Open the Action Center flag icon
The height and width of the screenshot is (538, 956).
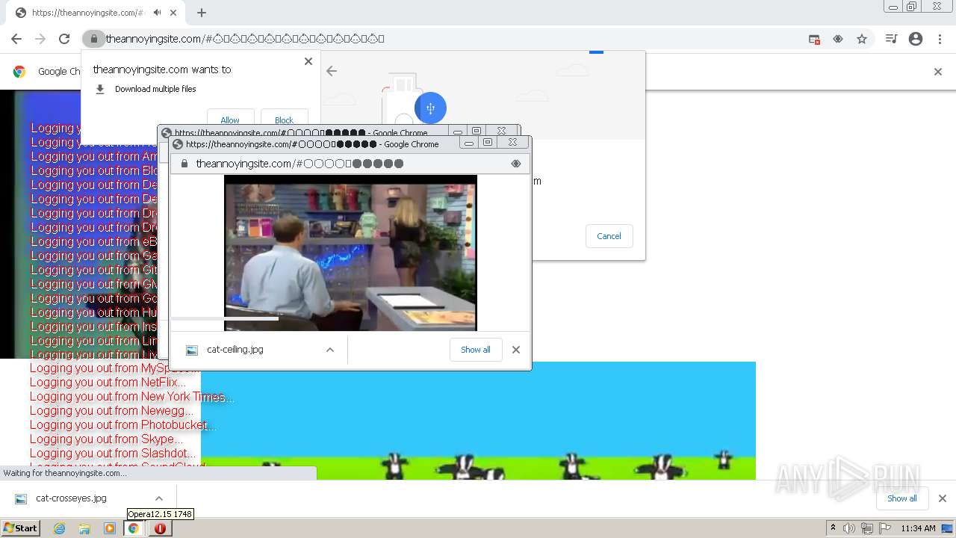885,528
